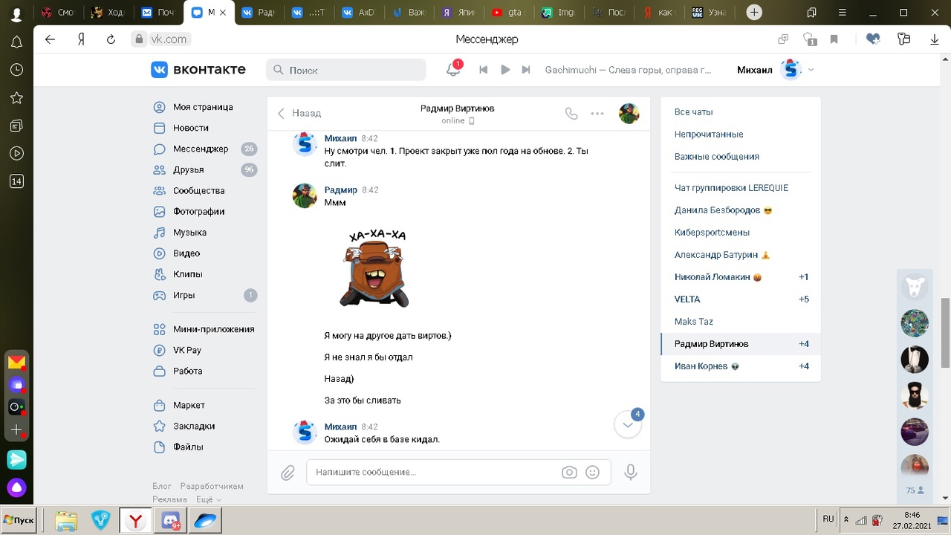The image size is (951, 535).
Task: Click the camera photo attach icon
Action: [x=569, y=473]
